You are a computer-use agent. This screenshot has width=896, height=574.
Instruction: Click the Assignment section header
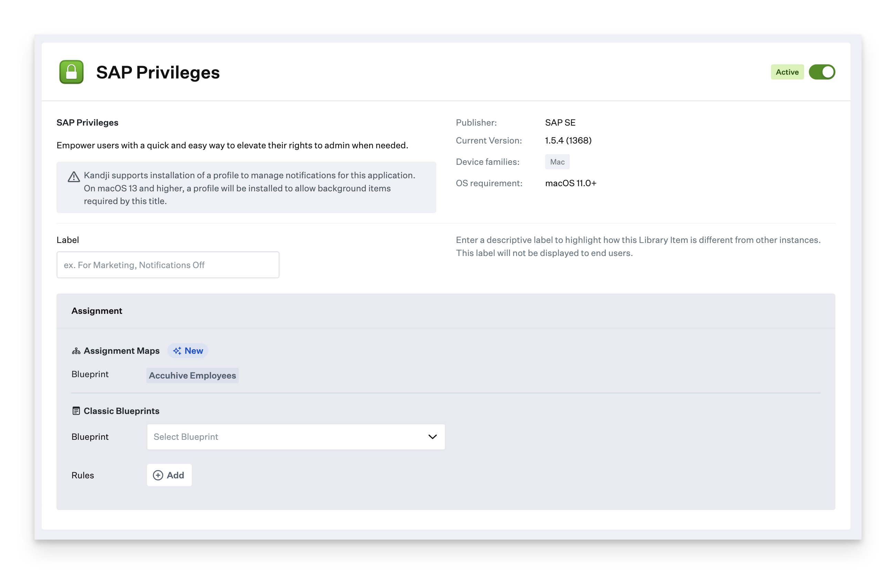coord(97,311)
